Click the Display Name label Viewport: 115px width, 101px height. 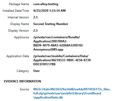coord(20,24)
